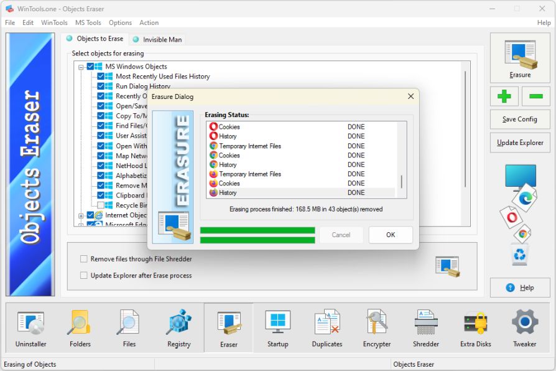
Task: Click the lower green progress bar
Action: (257, 240)
